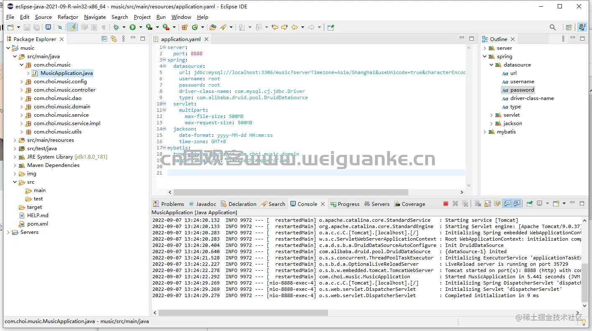Click the console horizontal scrollbar thumb
Image resolution: width=592 pixels, height=331 pixels.
coord(243,313)
